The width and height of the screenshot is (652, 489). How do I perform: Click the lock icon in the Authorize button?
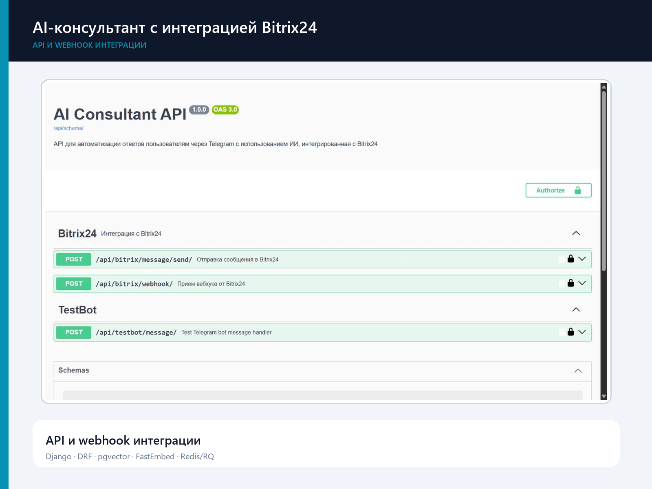pyautogui.click(x=578, y=190)
